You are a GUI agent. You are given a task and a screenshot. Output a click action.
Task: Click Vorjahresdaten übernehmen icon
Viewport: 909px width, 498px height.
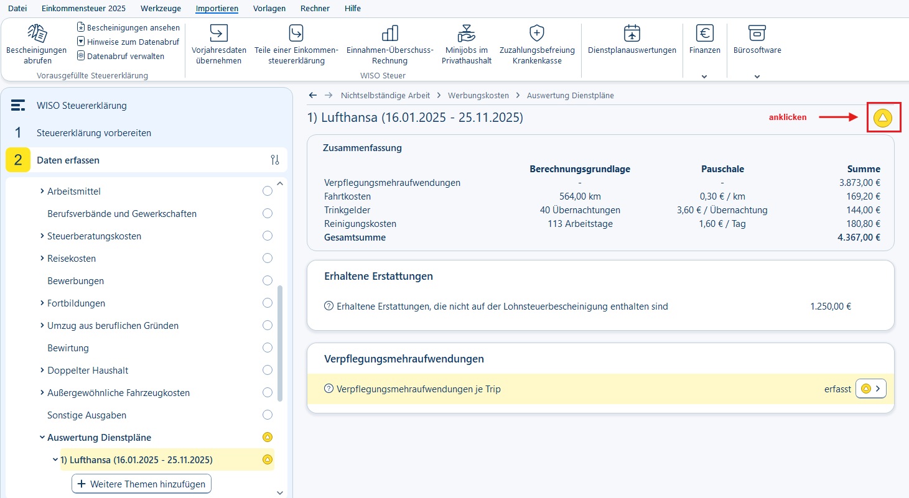219,32
